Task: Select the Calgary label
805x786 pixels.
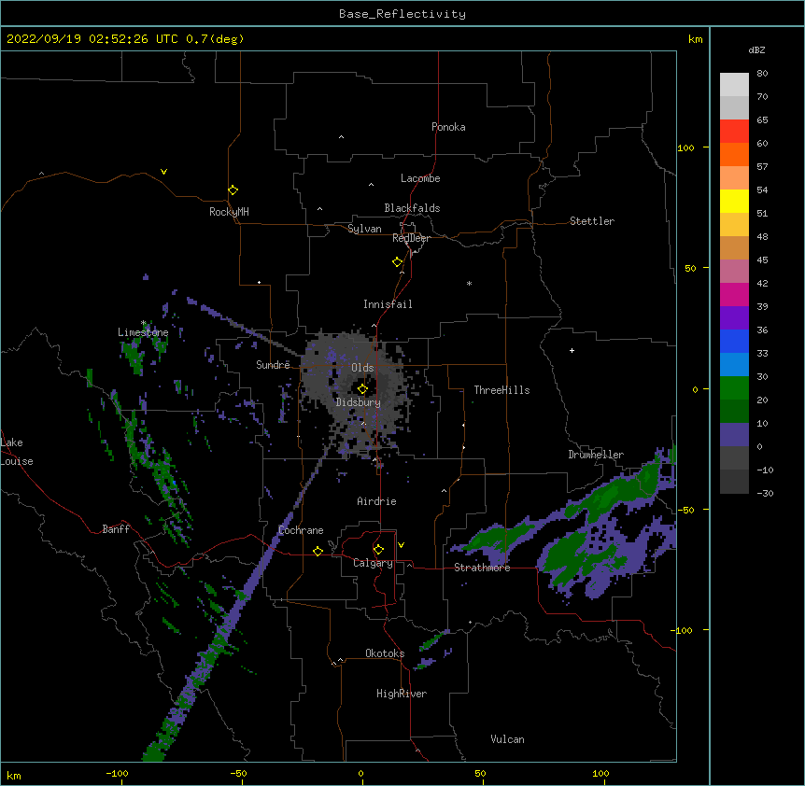Action: [373, 563]
